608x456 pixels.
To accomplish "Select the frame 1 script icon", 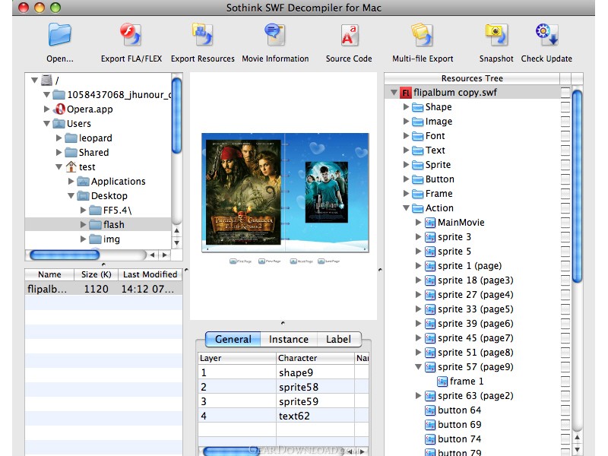I will pyautogui.click(x=442, y=382).
